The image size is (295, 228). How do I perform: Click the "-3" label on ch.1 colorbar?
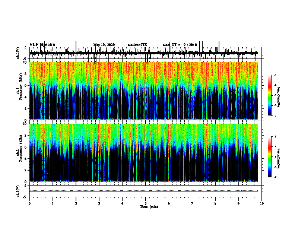[x=275, y=75]
